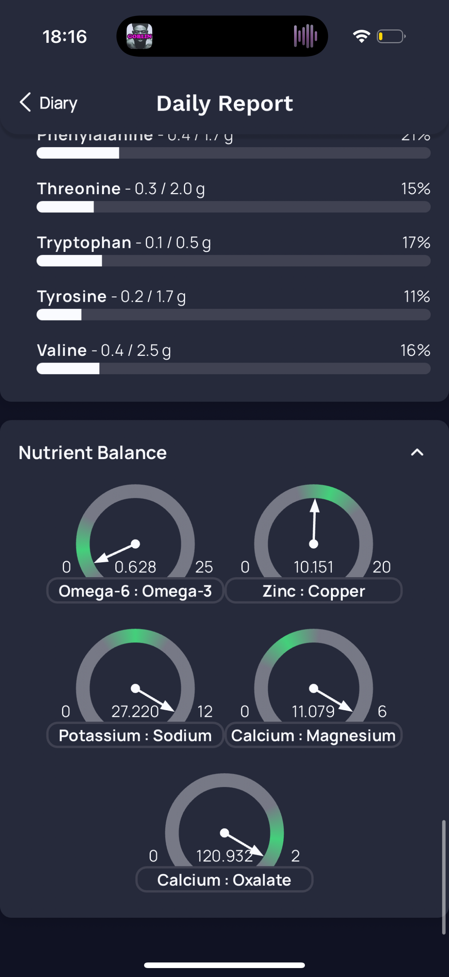Tap the audio waveform icon in Dynamic Island

pyautogui.click(x=305, y=36)
